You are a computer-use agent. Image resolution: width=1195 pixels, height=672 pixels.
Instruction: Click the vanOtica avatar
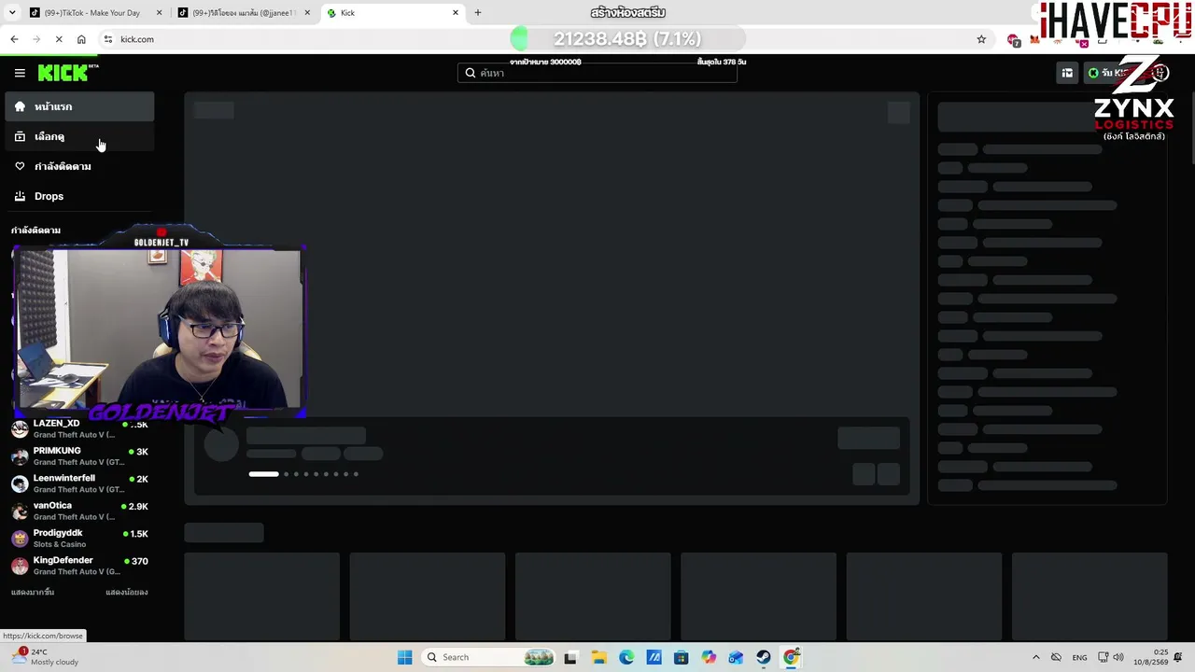click(20, 511)
